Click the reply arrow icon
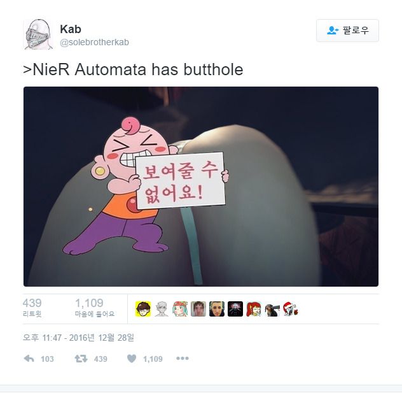This screenshot has width=402, height=393. pos(29,359)
